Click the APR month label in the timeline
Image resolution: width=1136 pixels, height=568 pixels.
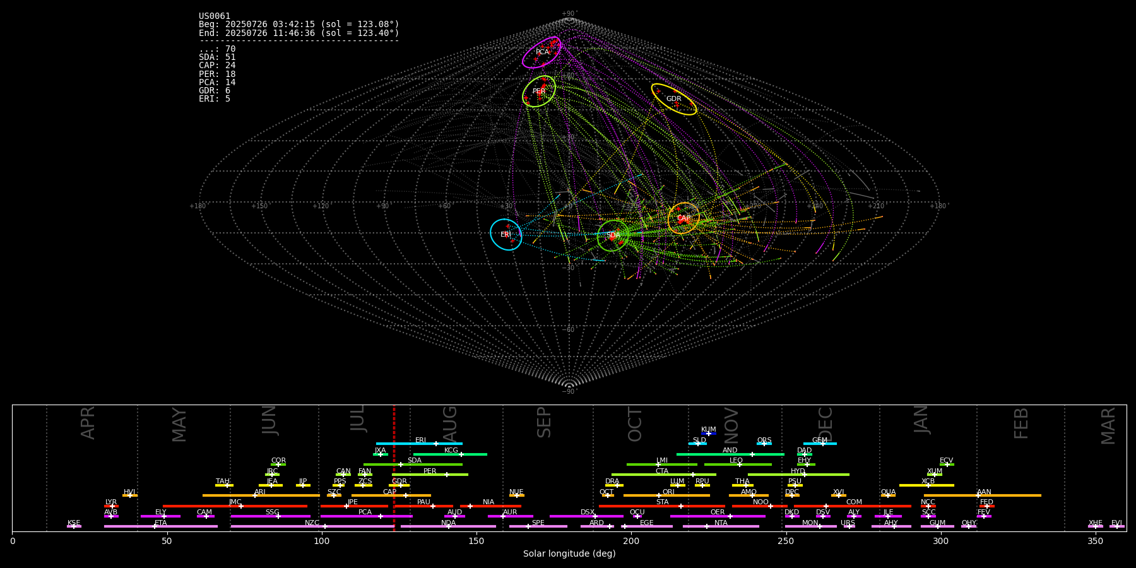[x=88, y=423]
